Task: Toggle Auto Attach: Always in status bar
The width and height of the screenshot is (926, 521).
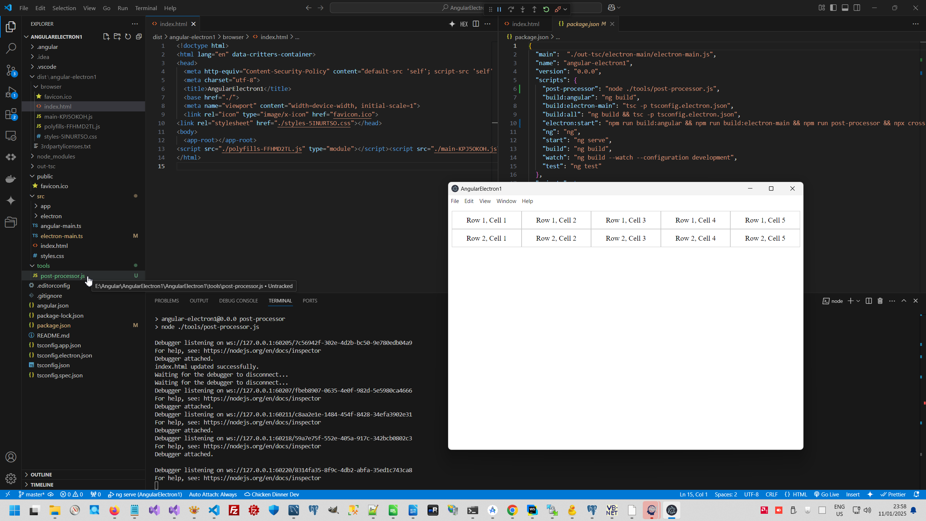Action: [x=213, y=494]
